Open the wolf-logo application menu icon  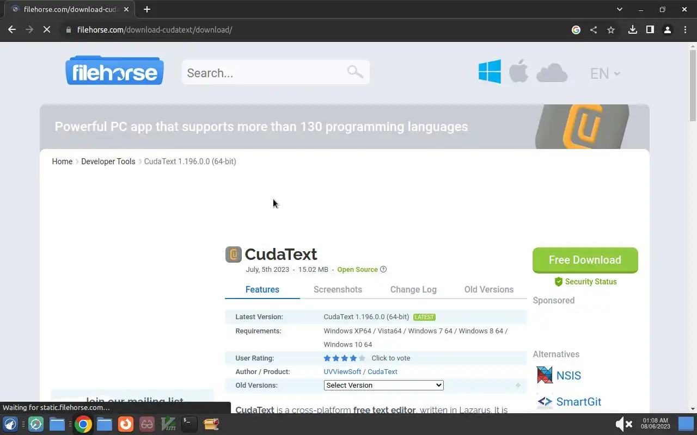(x=10, y=424)
